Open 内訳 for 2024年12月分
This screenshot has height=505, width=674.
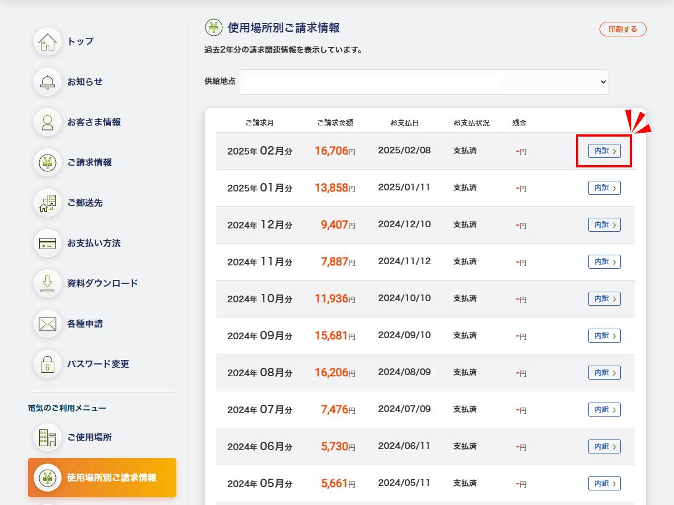[x=605, y=225]
